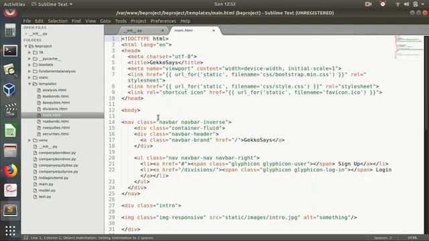Click Activities in the top bar

14,4
